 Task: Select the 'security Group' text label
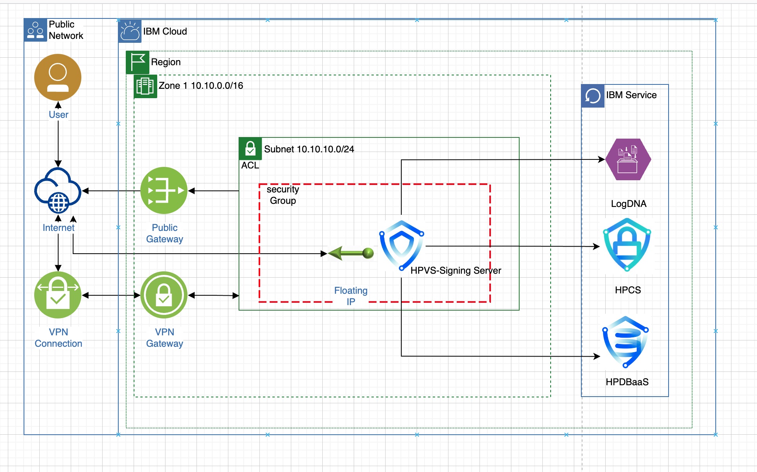(x=283, y=195)
